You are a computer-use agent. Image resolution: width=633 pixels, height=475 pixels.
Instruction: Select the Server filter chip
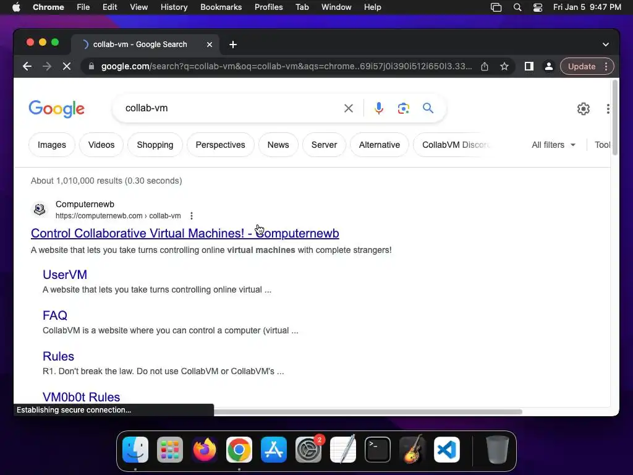324,145
